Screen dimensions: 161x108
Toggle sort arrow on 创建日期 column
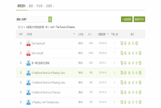(x=108, y=34)
